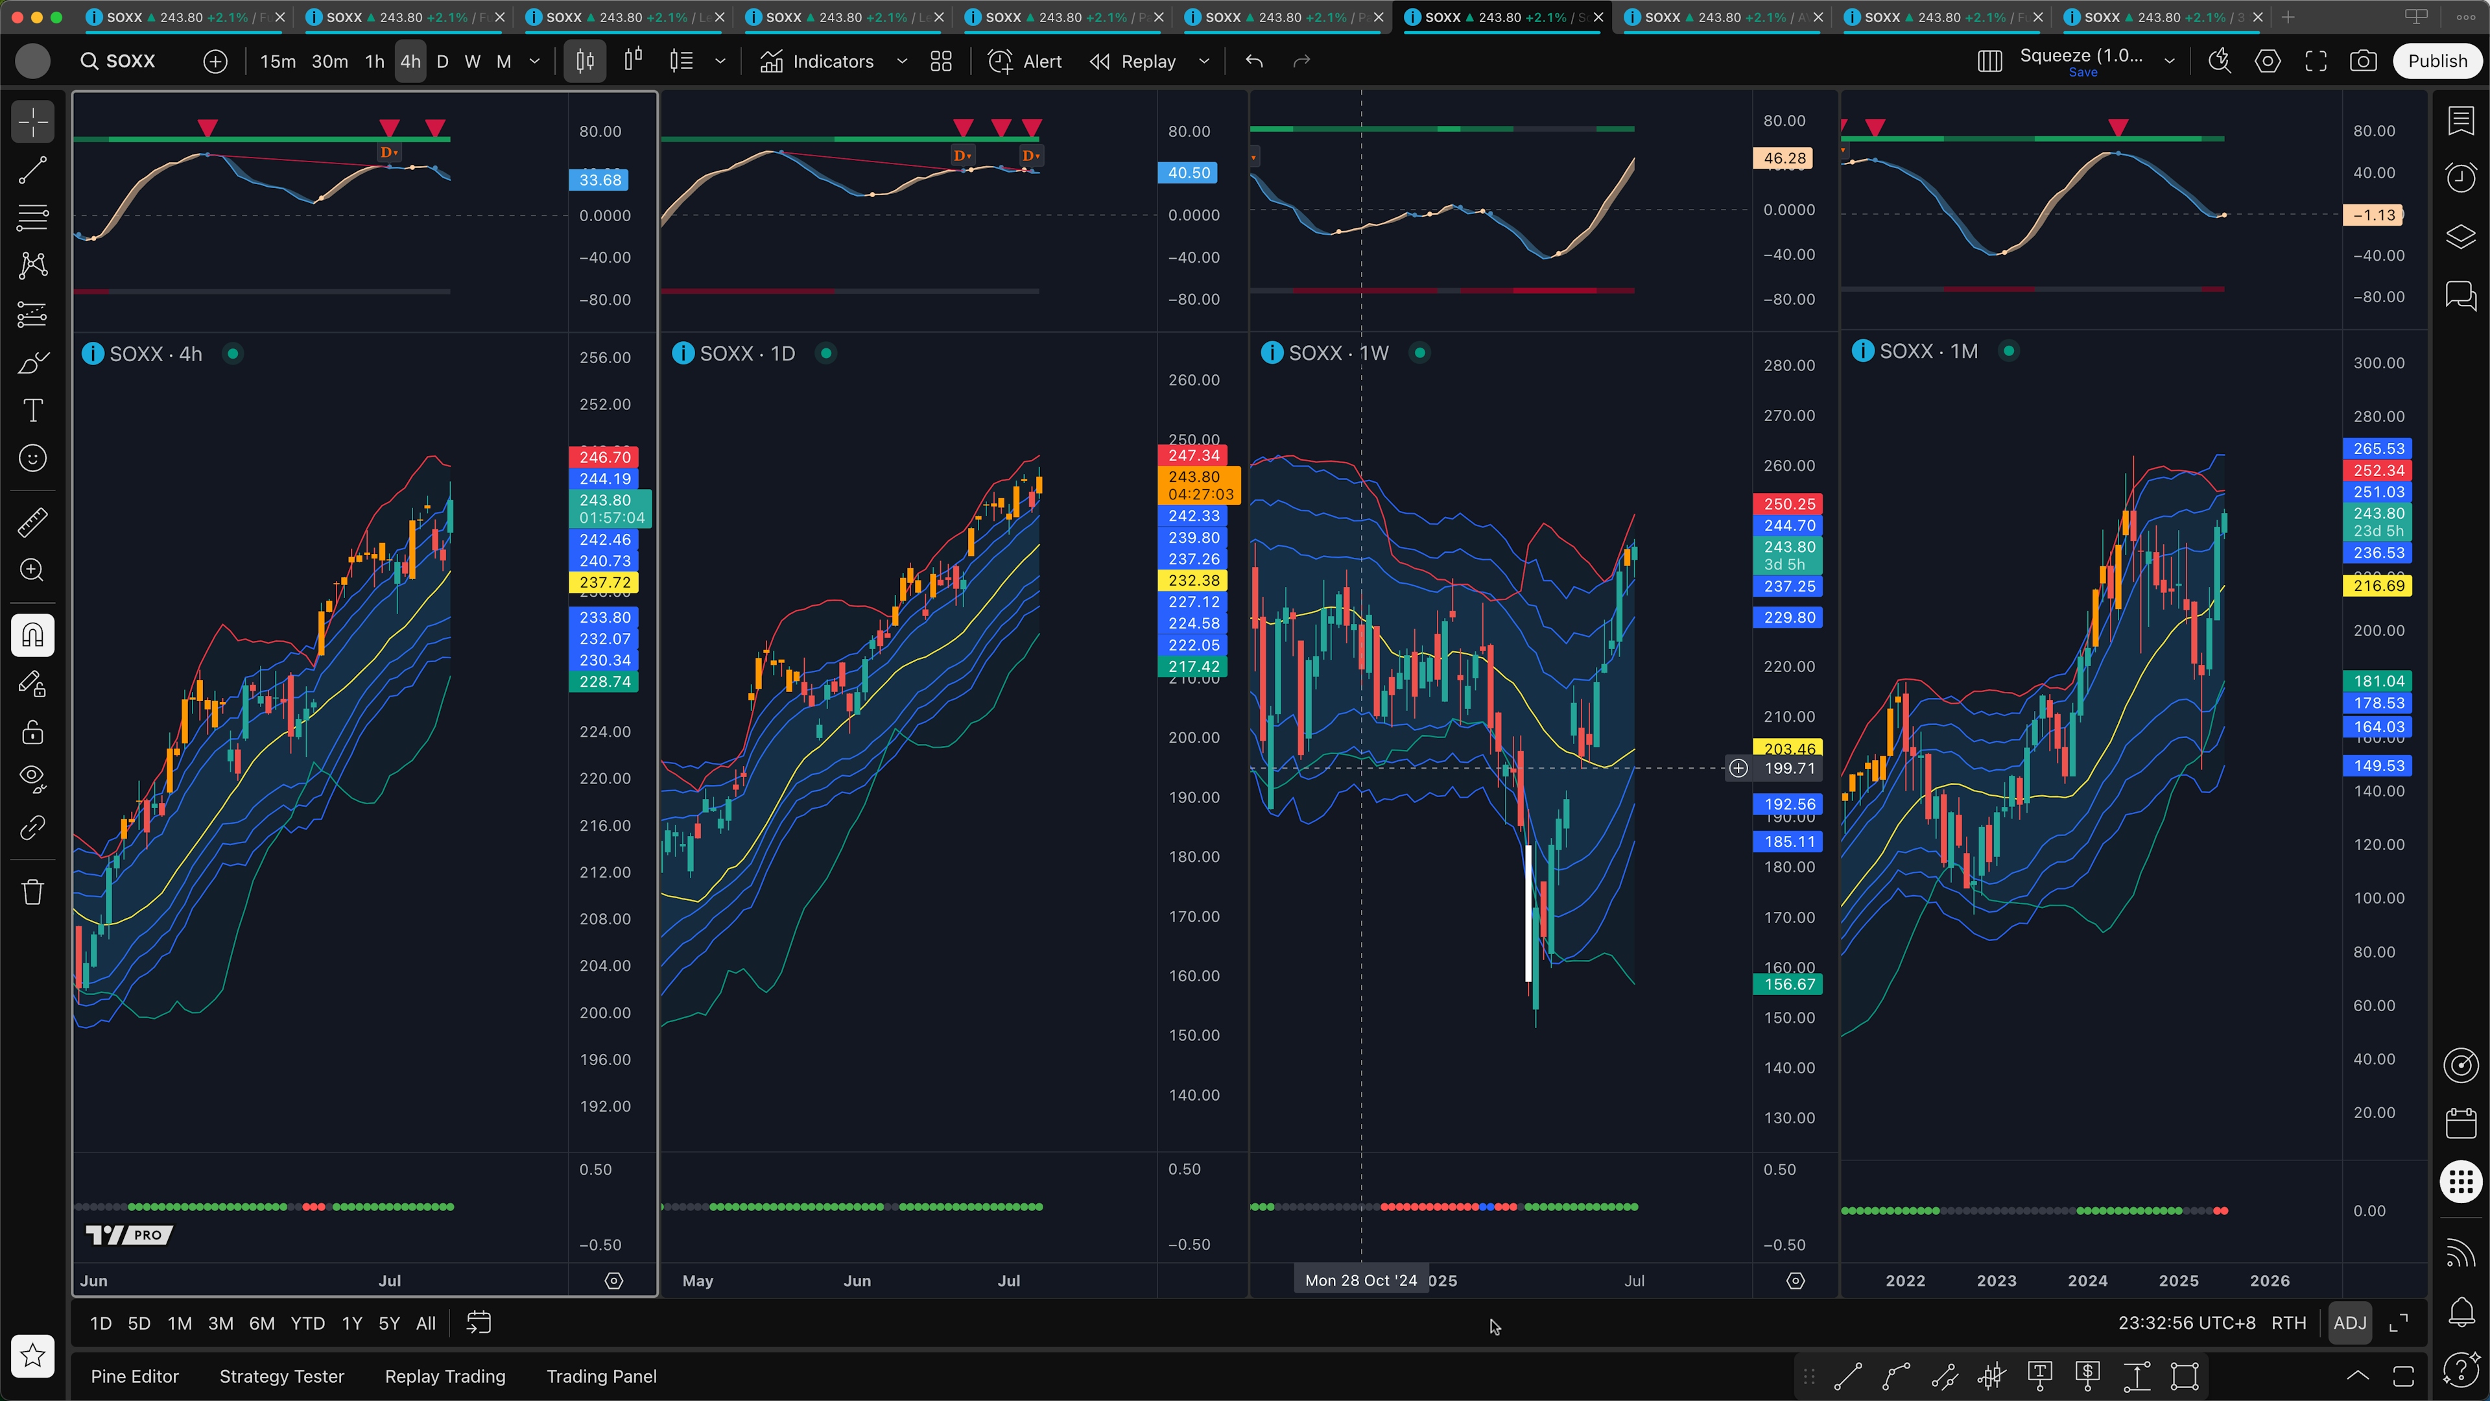The height and width of the screenshot is (1401, 2490).
Task: Open a new browser tab
Action: pyautogui.click(x=2287, y=16)
